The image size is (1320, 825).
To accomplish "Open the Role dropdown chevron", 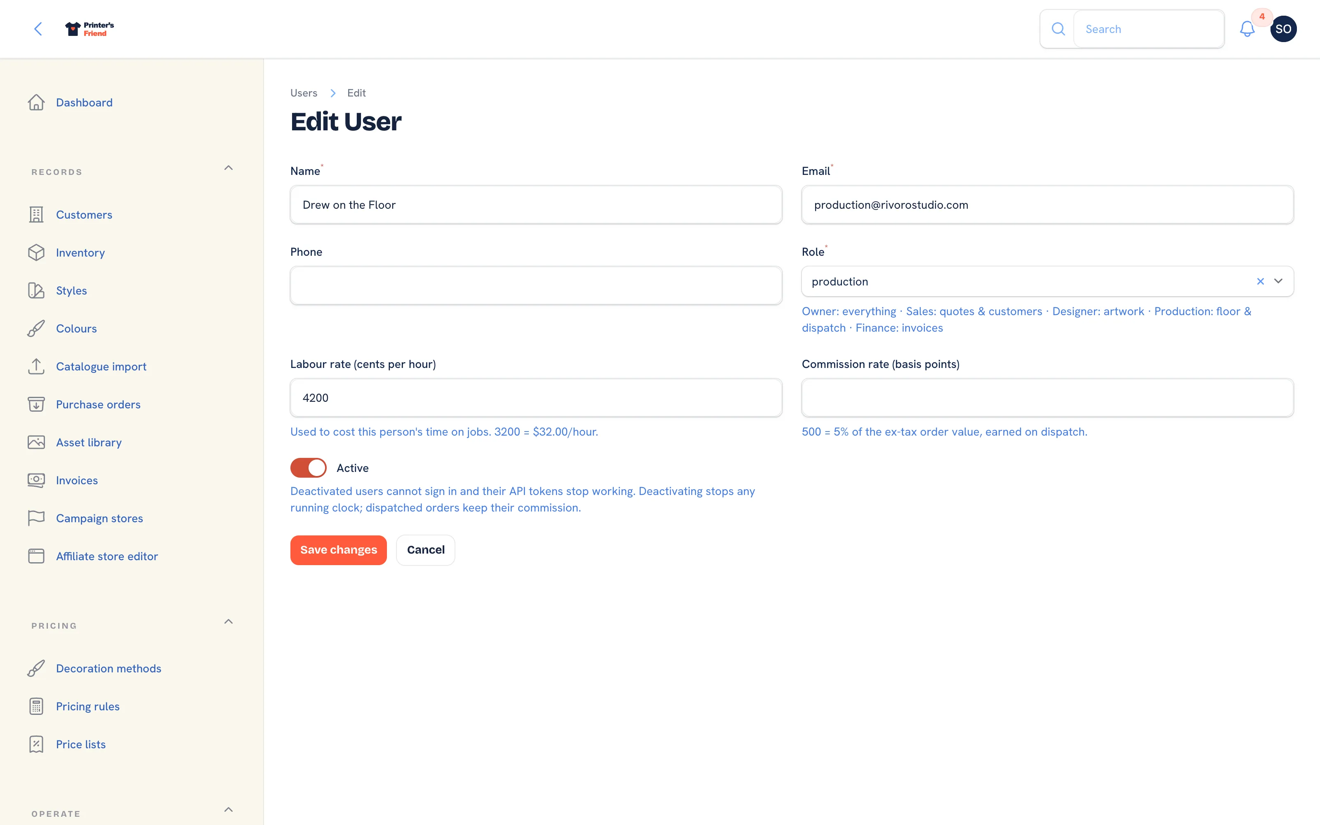I will (1278, 281).
